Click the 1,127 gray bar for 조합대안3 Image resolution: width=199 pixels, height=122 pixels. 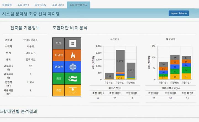tap(131, 70)
